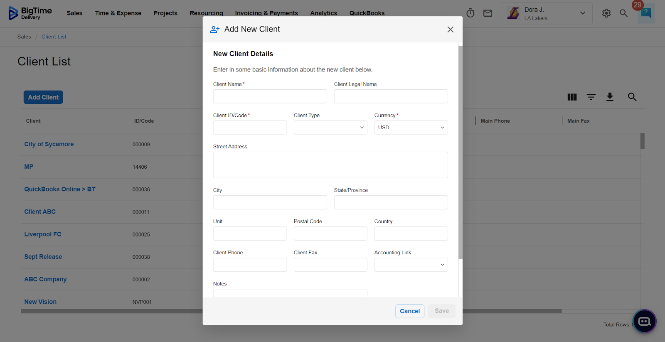
Task: Open the mail envelope icon
Action: pos(488,13)
